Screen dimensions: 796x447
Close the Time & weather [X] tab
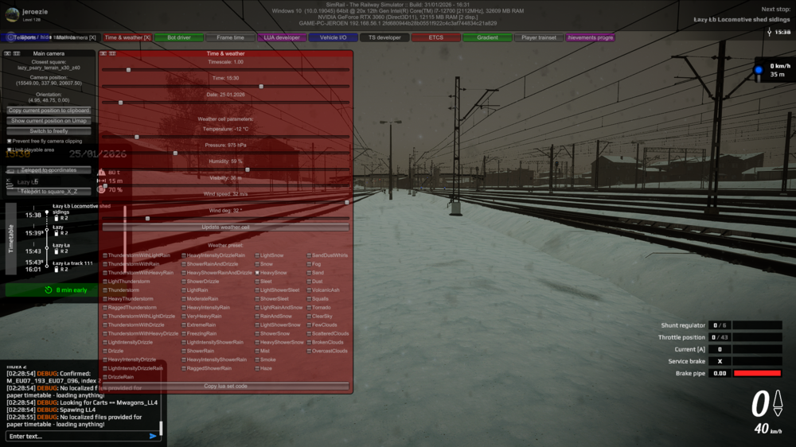coord(127,37)
